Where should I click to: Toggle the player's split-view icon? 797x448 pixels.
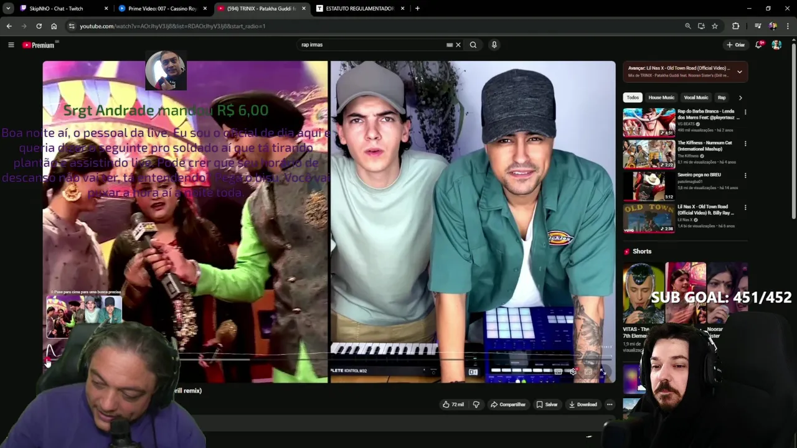473,371
